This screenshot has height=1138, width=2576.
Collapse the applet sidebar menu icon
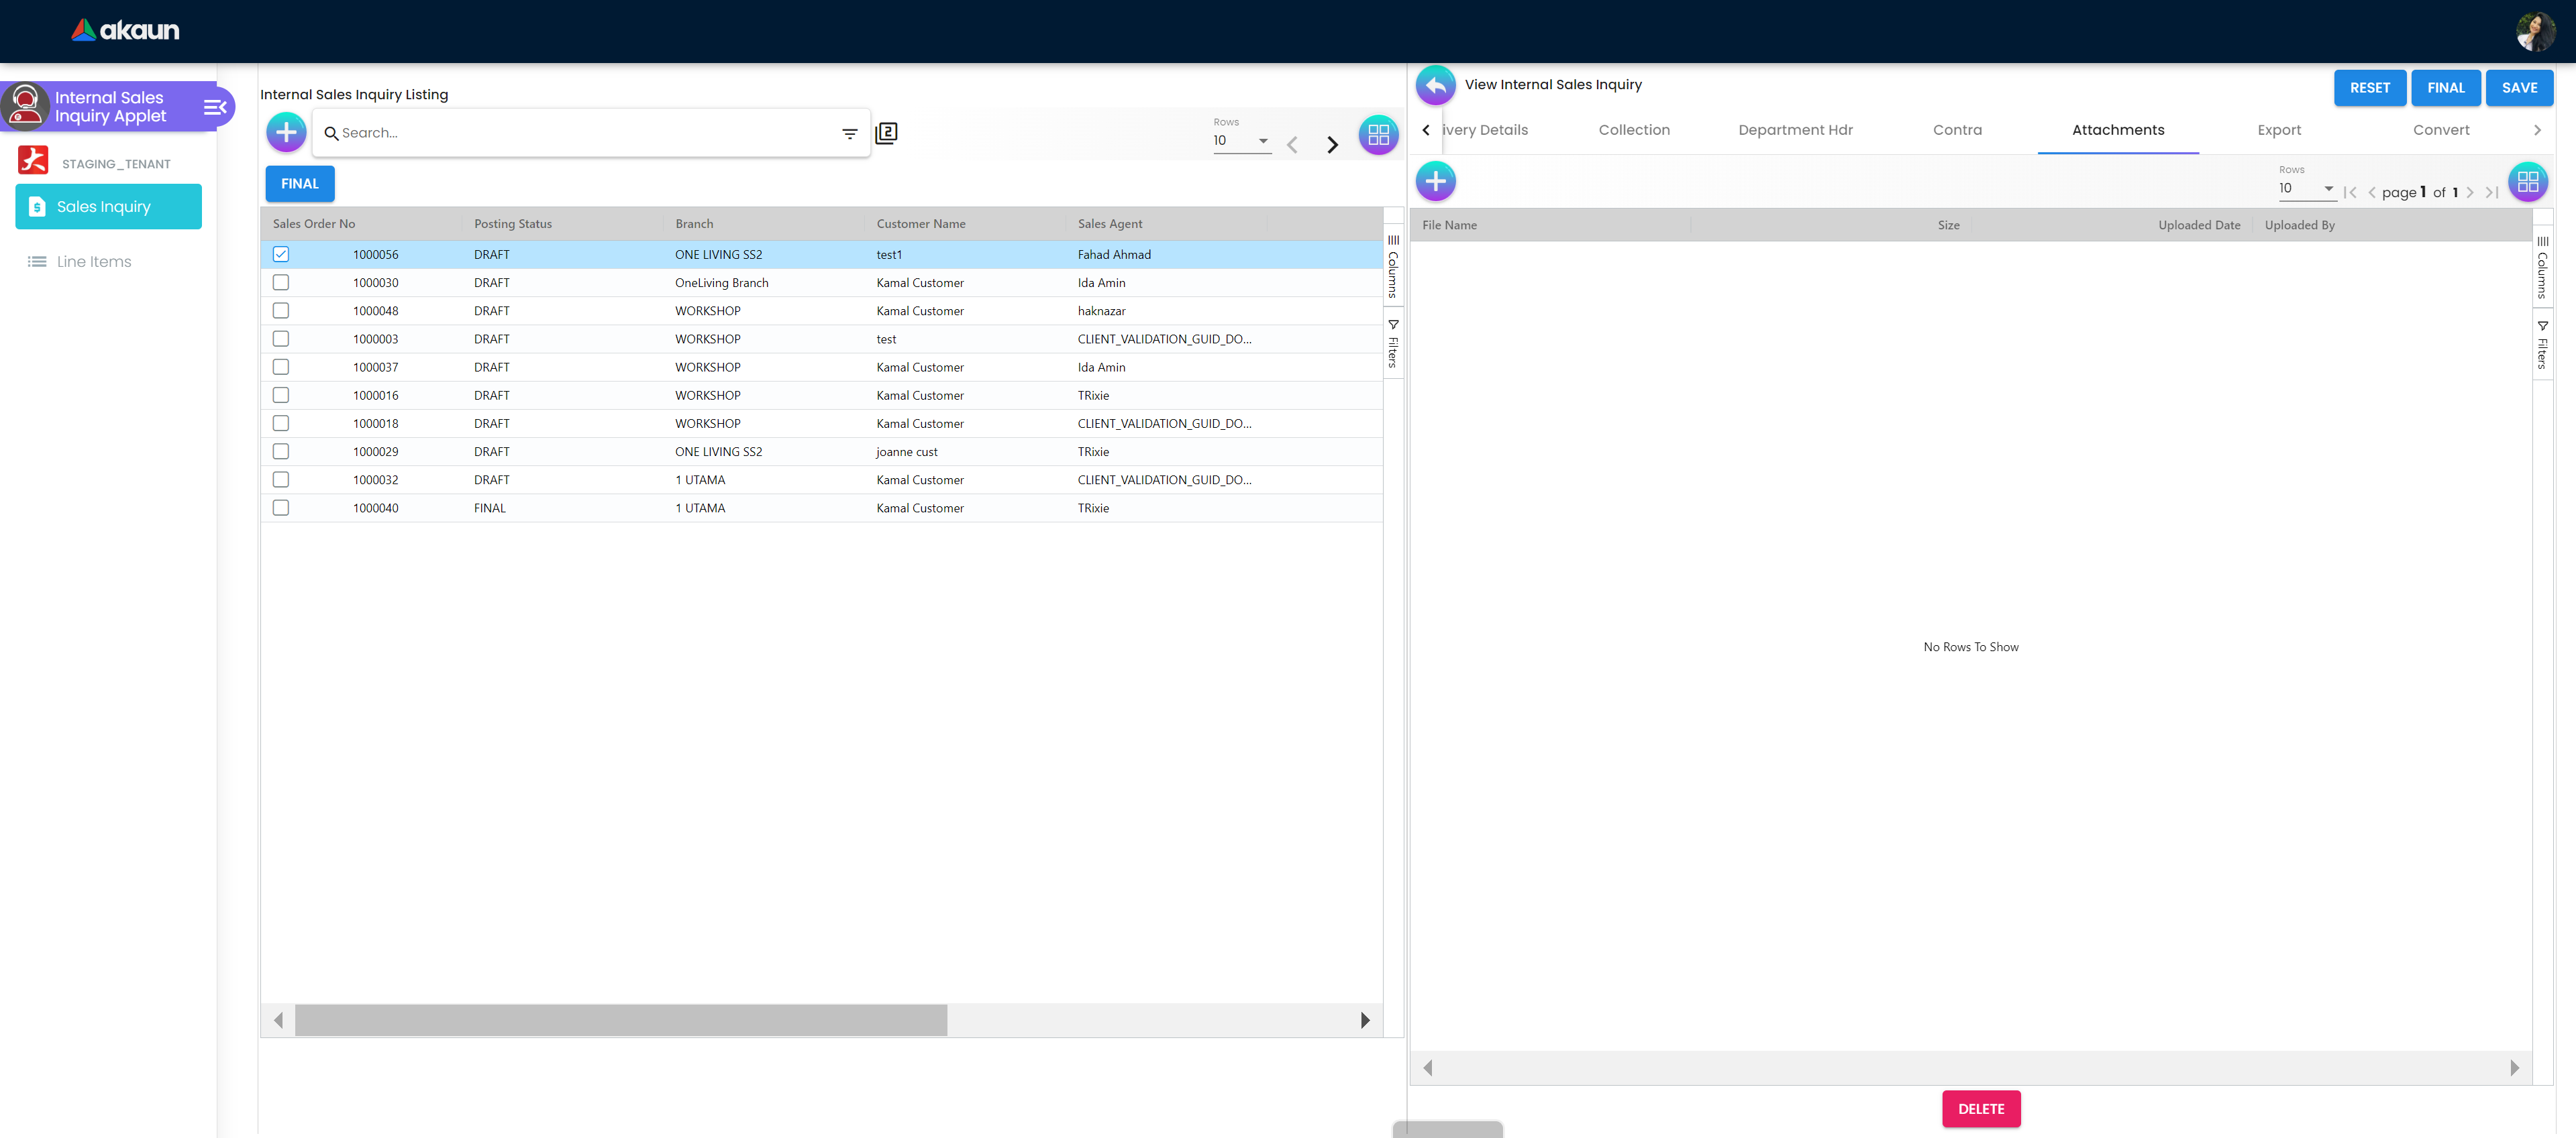214,107
